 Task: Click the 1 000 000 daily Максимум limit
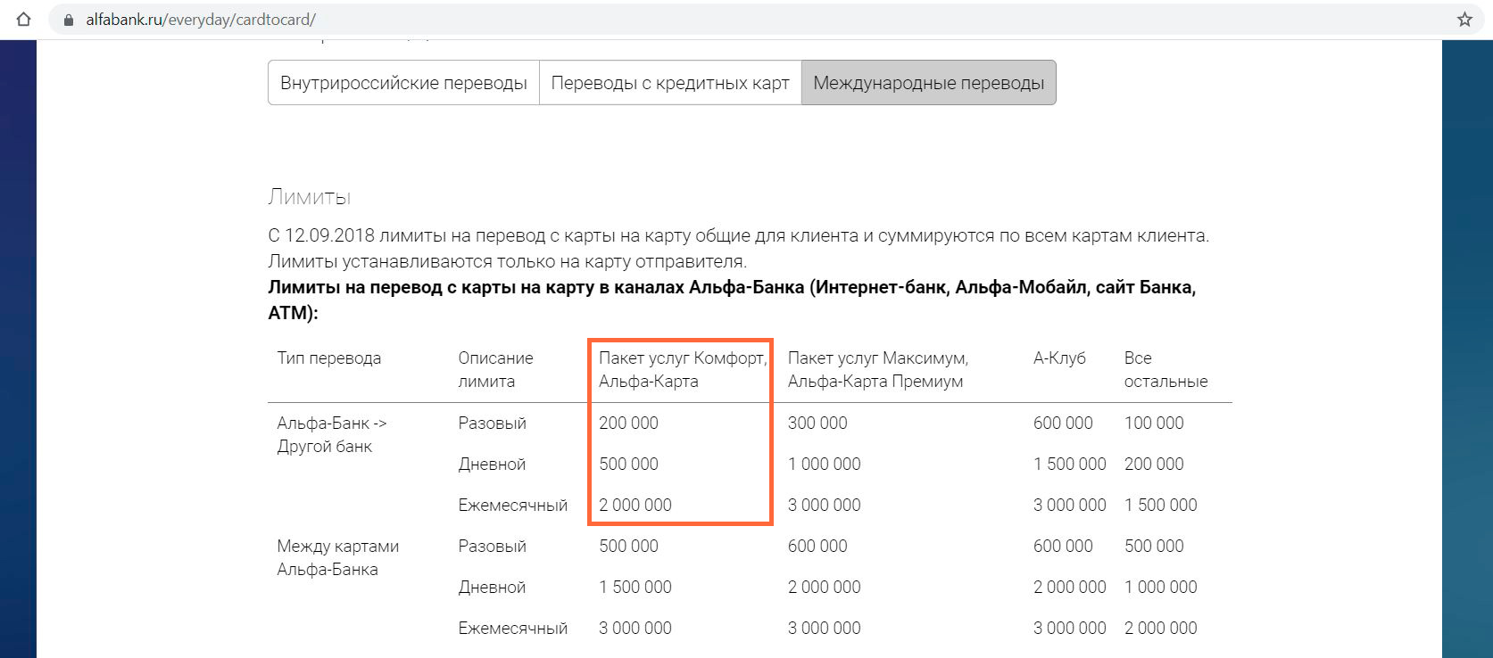(x=824, y=464)
